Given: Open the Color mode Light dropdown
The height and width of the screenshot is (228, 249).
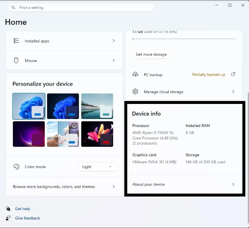Looking at the screenshot, I should click(97, 167).
